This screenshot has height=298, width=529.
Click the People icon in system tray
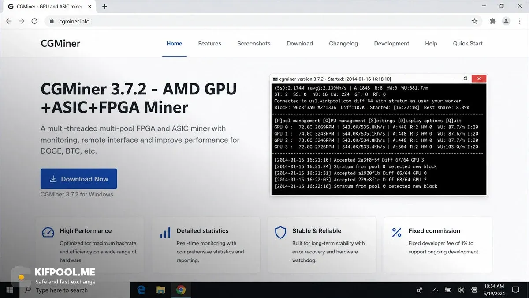420,290
